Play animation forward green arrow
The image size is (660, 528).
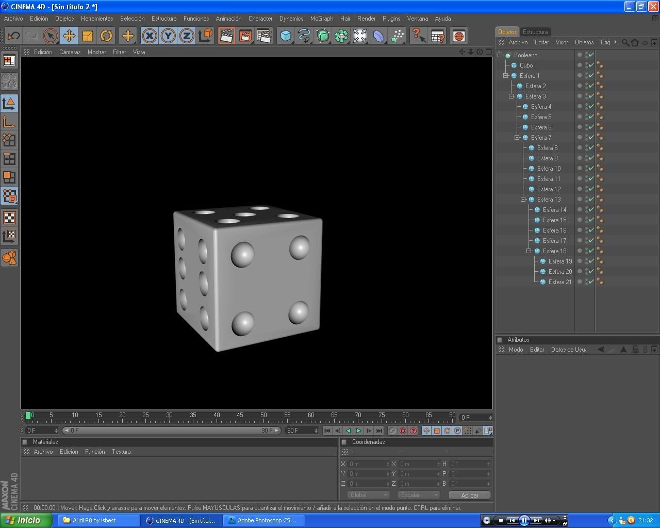click(x=358, y=431)
